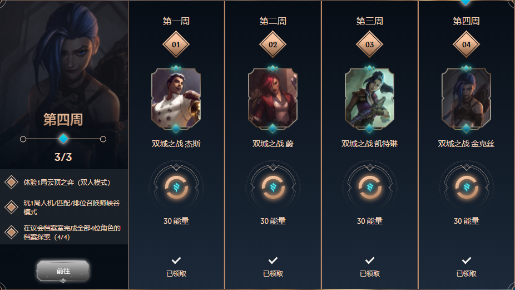Screen dimensions: 515x290
Task: Click the week one energy reward icon
Action: [x=176, y=187]
